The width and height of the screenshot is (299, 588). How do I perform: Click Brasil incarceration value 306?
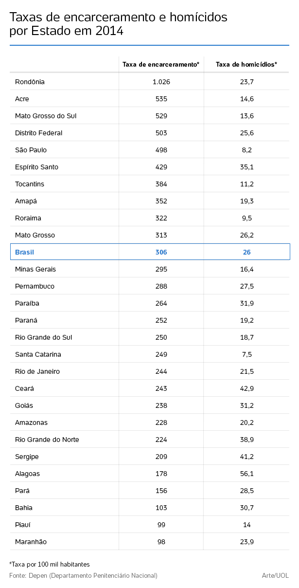pos(161,252)
